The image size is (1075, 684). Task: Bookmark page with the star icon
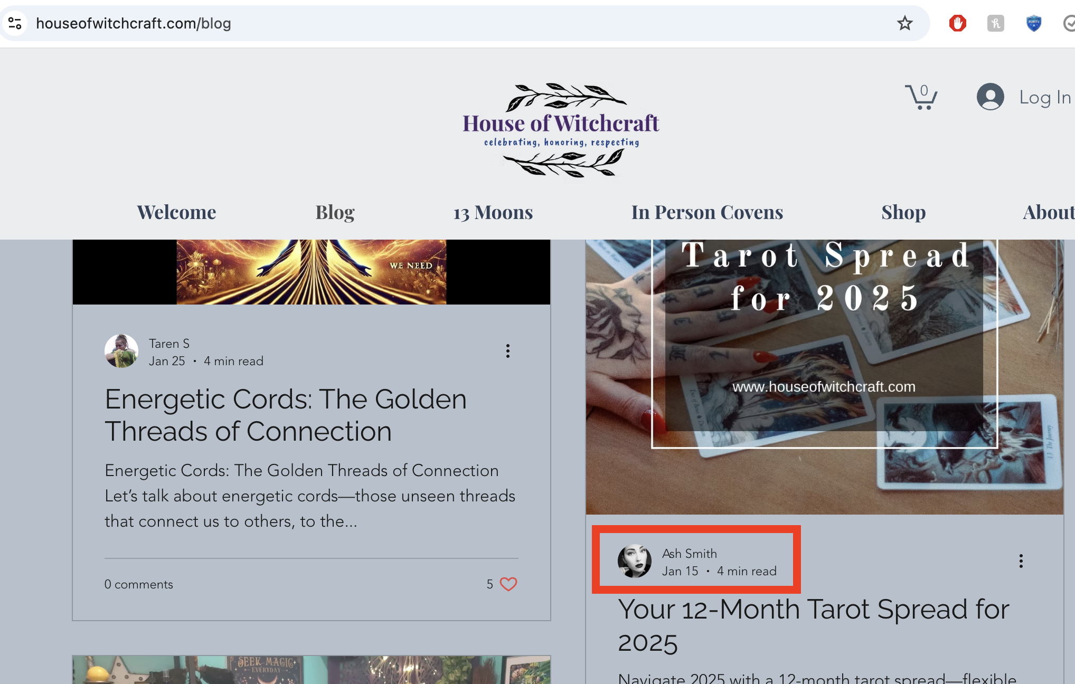(x=904, y=23)
